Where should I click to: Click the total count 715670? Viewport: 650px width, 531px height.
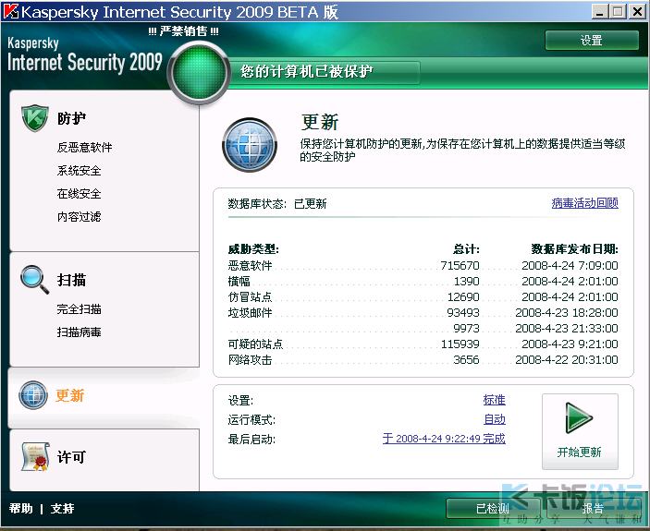click(x=460, y=265)
